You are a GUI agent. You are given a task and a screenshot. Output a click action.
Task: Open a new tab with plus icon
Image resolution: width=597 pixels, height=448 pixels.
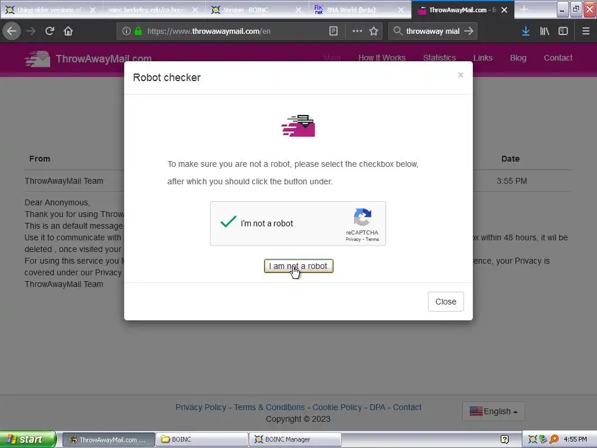524,10
